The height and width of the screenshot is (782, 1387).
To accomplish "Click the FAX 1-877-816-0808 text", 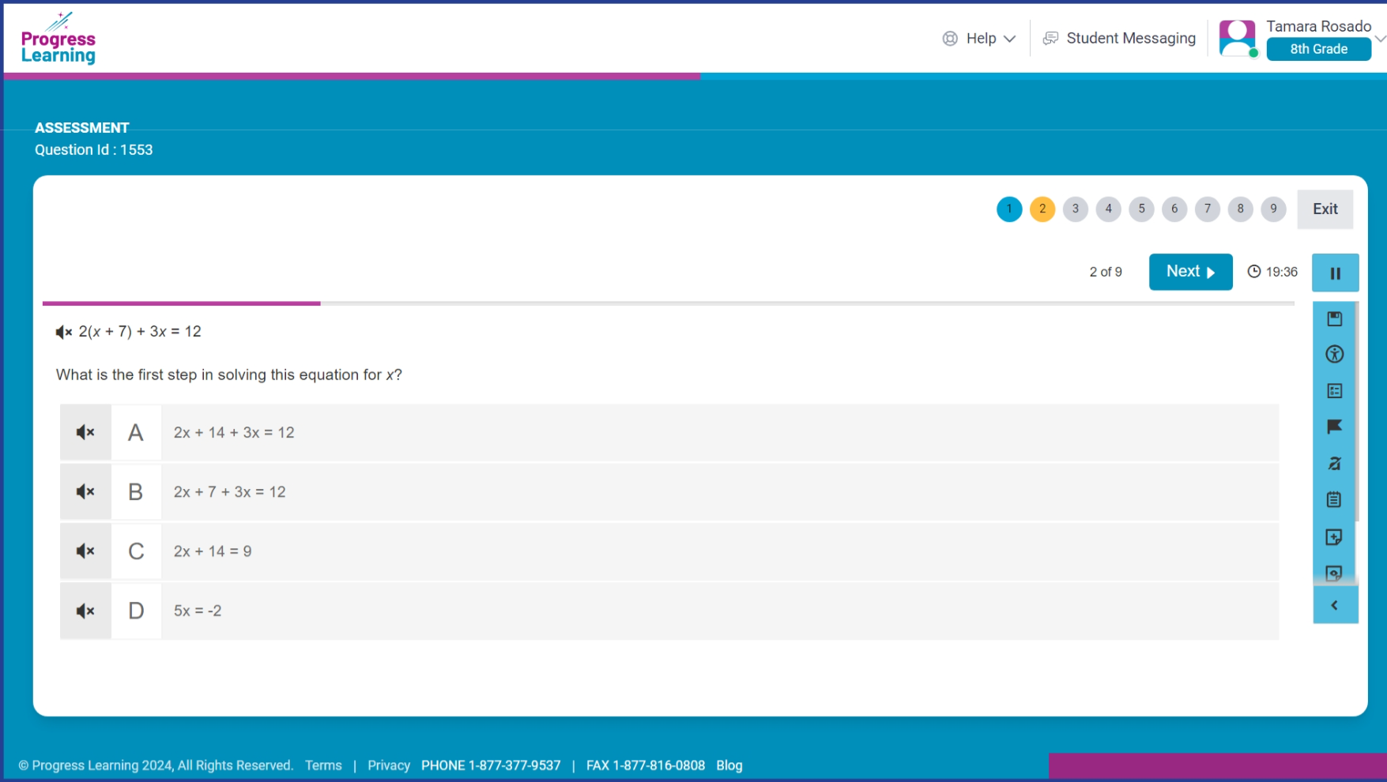I will coord(646,765).
